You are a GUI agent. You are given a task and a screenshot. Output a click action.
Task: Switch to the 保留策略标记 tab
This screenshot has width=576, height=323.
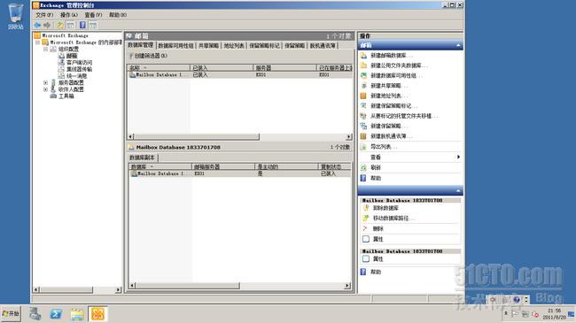(x=264, y=45)
